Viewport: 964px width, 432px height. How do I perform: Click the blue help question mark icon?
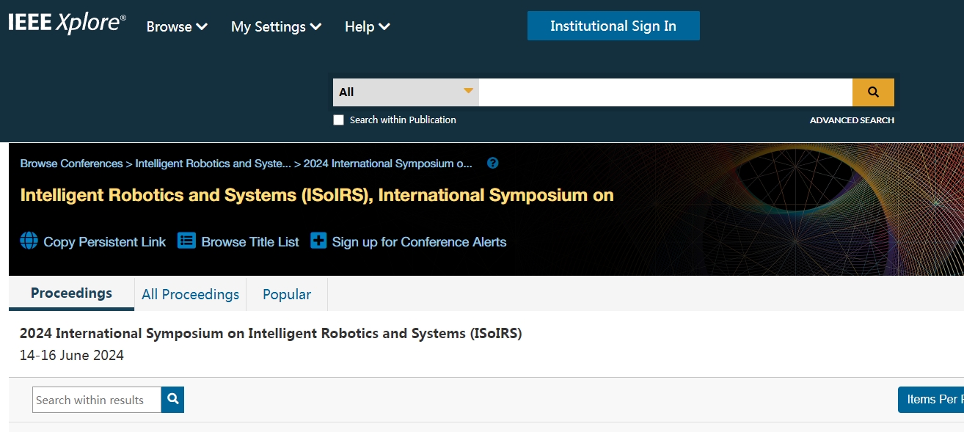pos(493,164)
